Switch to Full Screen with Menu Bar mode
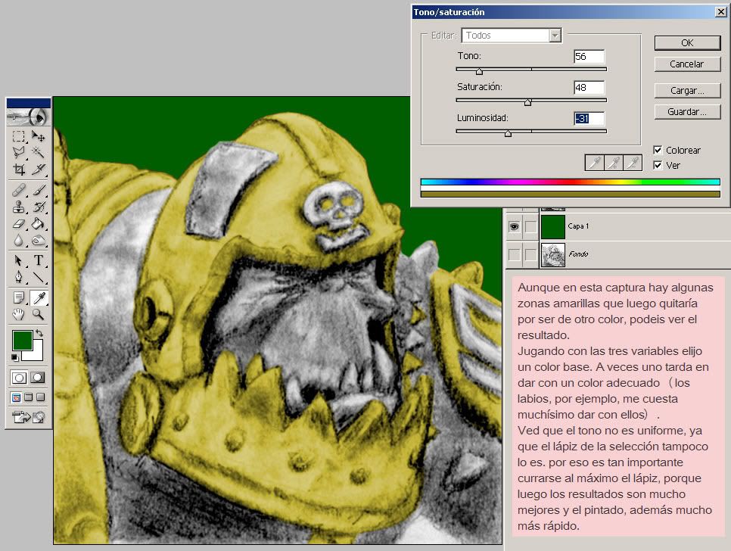Image resolution: width=731 pixels, height=551 pixels. (x=29, y=397)
